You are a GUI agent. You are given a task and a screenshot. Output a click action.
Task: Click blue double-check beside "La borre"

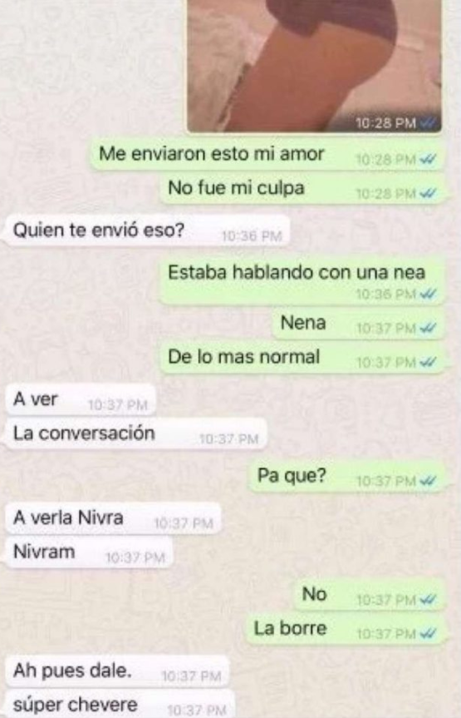(429, 634)
